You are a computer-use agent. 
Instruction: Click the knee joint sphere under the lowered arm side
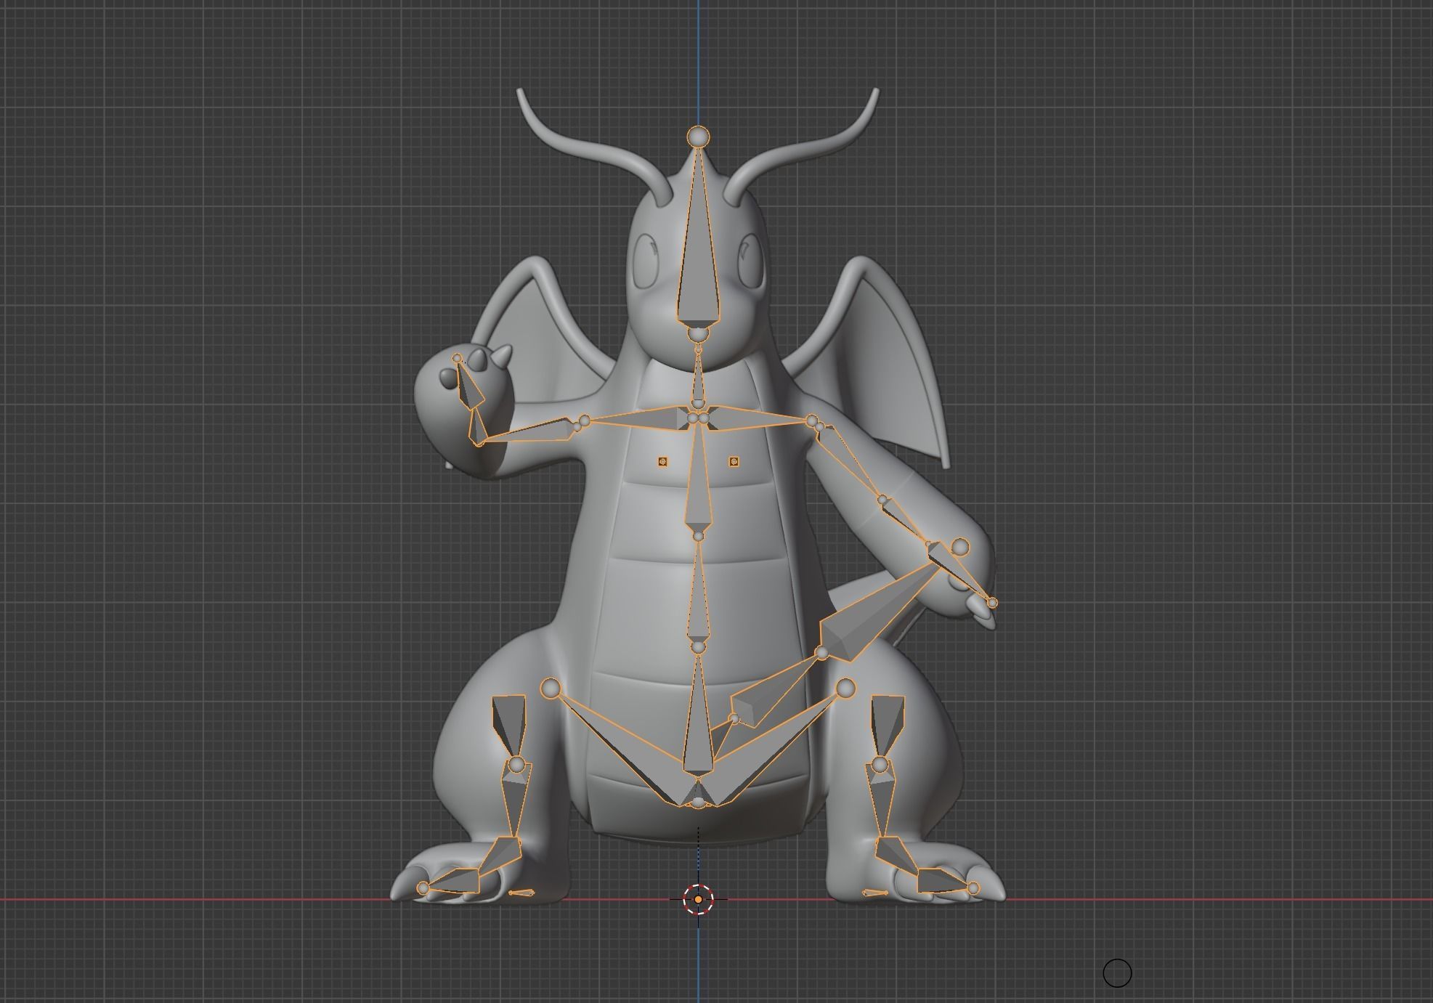coord(880,764)
